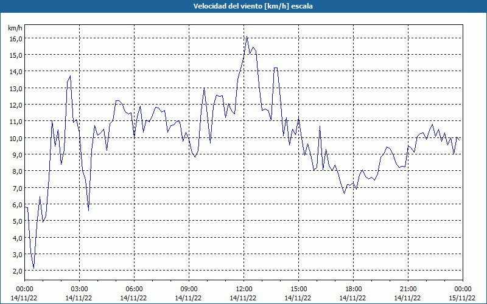Click the chart title 'Velocidad del viento [km/h] escala'
The image size is (487, 304).
click(x=253, y=6)
